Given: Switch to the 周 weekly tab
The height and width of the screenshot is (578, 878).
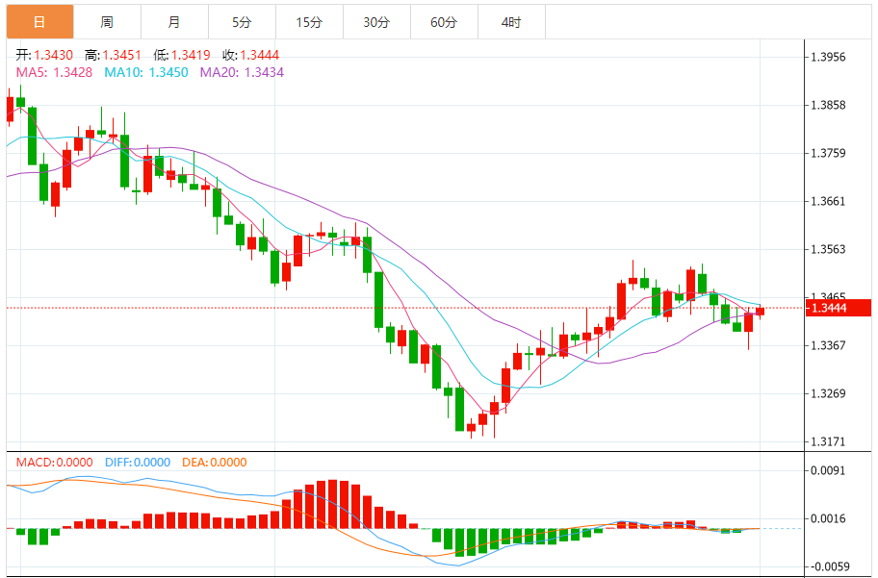Looking at the screenshot, I should [107, 22].
